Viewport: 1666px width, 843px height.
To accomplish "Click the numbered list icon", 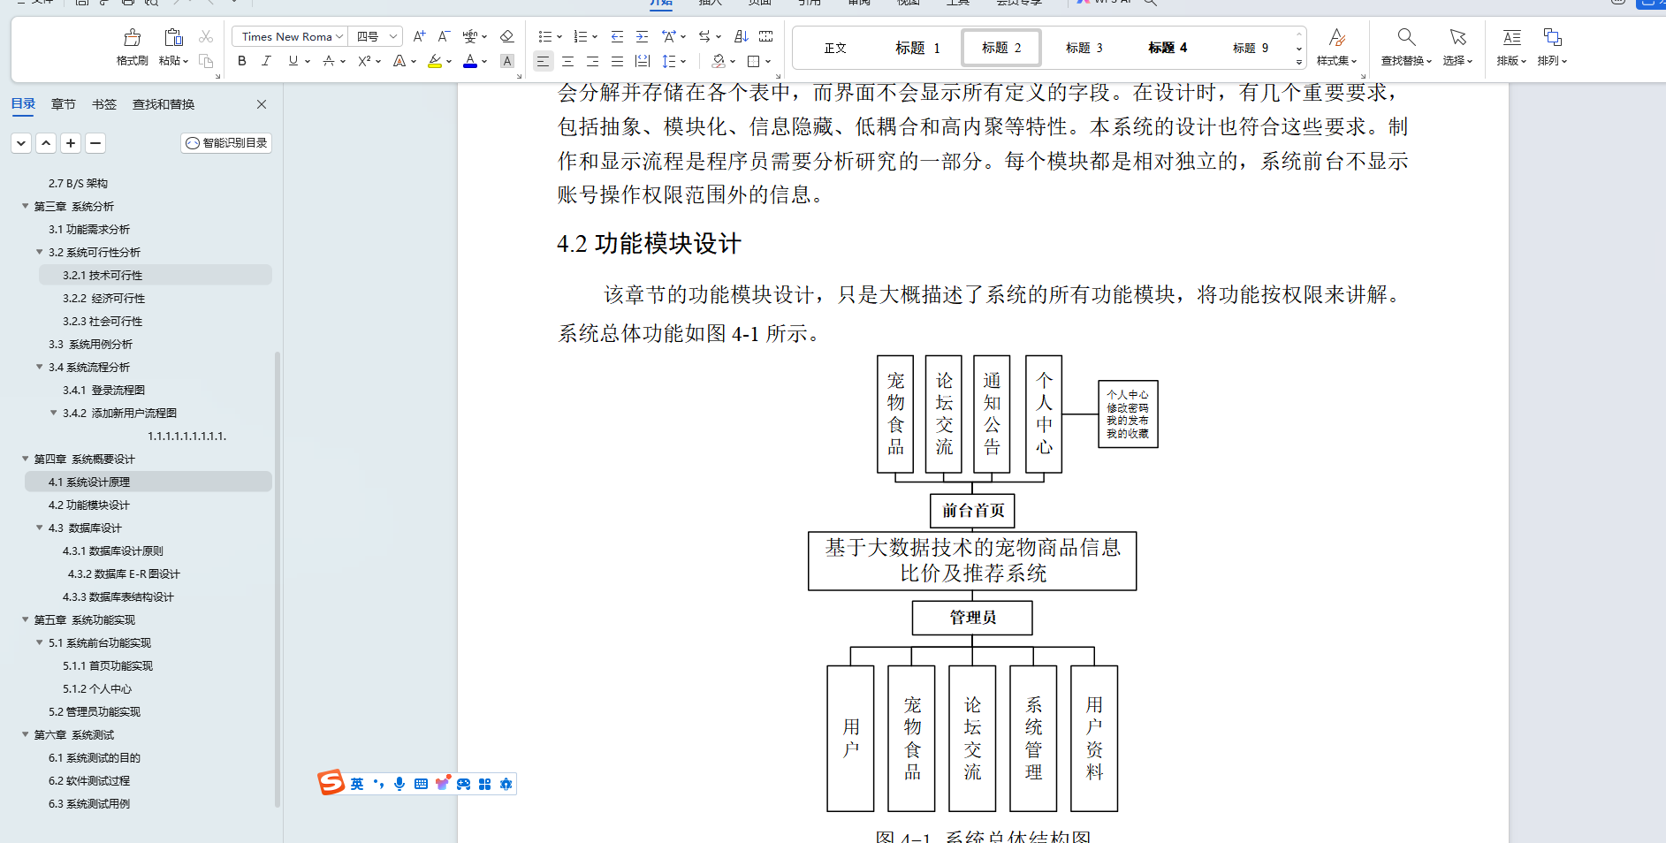I will click(x=581, y=36).
